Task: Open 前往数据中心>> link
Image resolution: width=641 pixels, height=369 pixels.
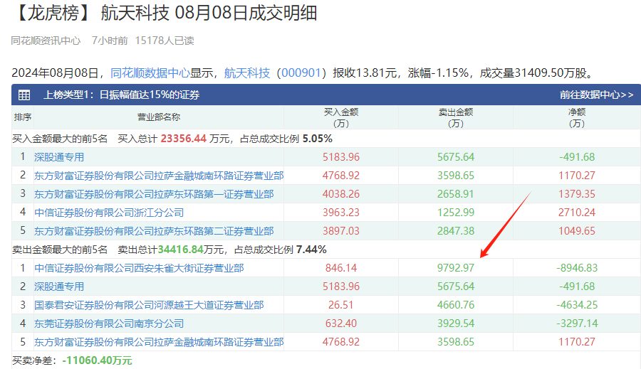Action: tap(596, 95)
